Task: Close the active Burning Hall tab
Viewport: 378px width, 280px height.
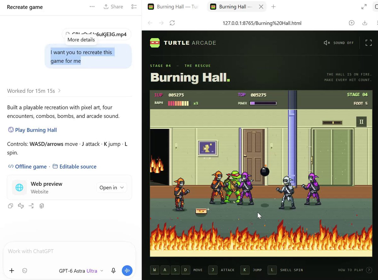Action: pos(261,7)
